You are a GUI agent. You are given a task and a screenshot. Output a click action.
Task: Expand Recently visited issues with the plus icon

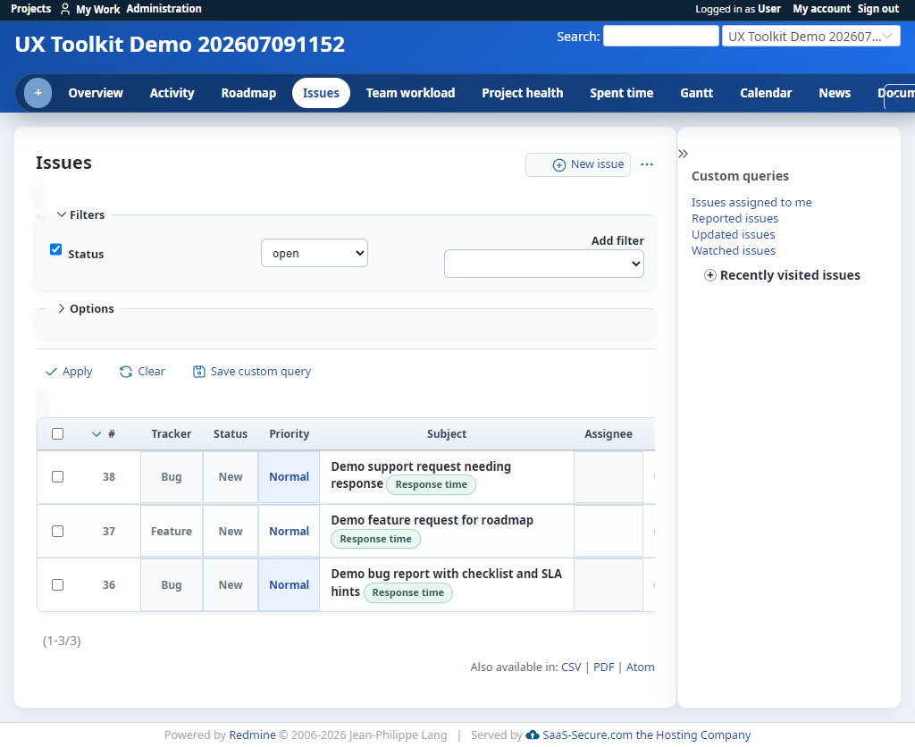click(710, 275)
